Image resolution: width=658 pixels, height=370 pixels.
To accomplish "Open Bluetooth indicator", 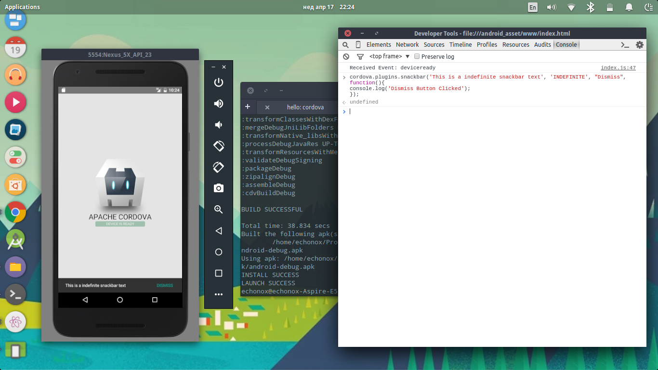I will tap(591, 7).
